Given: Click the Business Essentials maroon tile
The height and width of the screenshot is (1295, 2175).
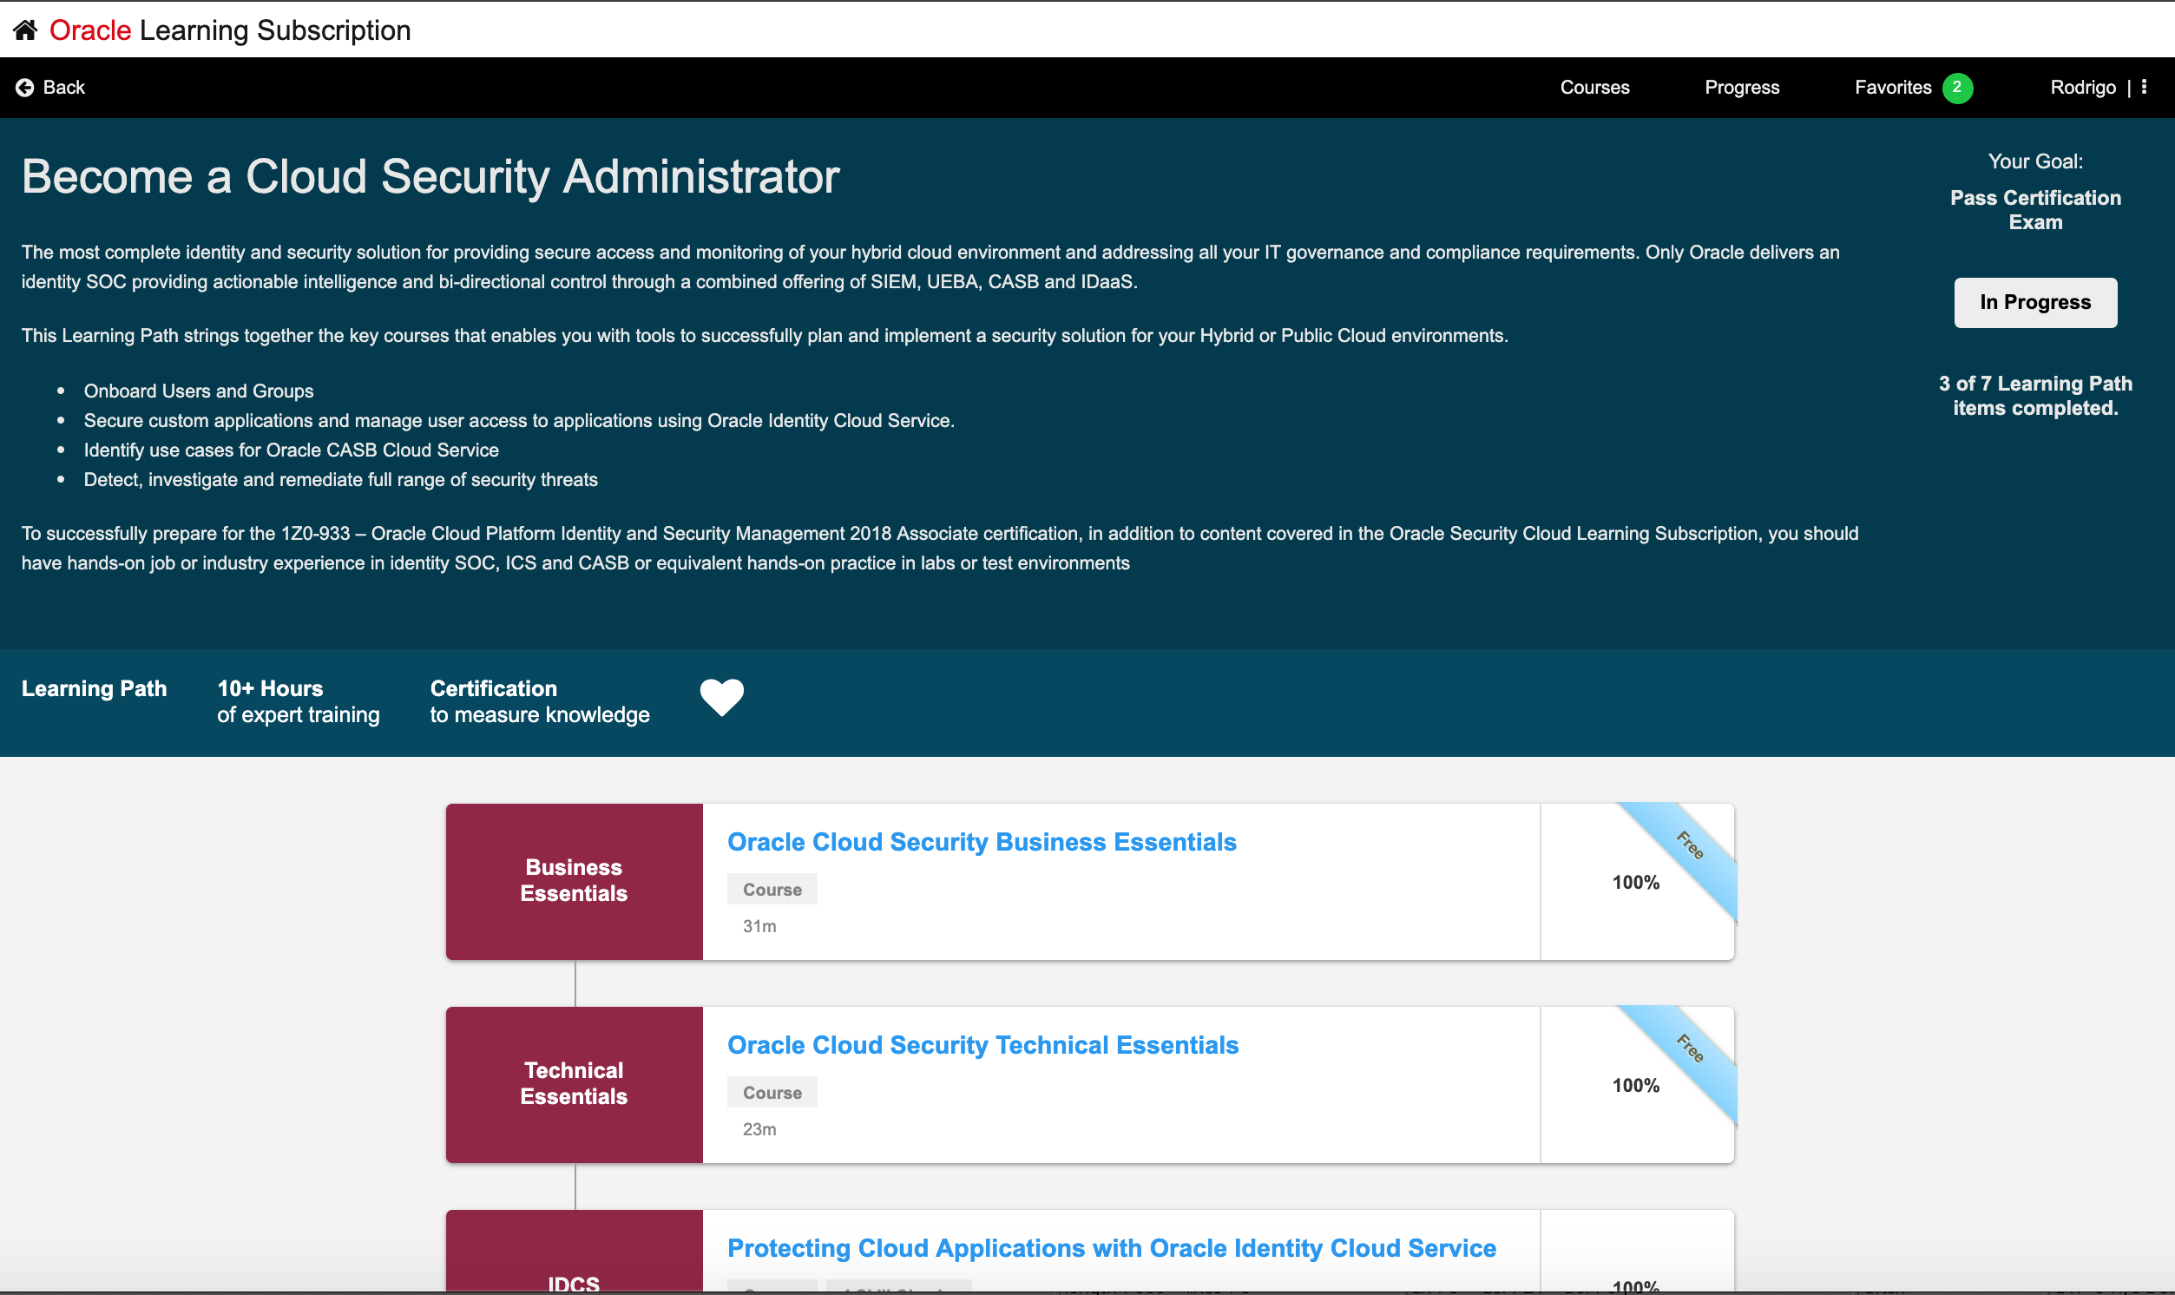Looking at the screenshot, I should point(574,881).
